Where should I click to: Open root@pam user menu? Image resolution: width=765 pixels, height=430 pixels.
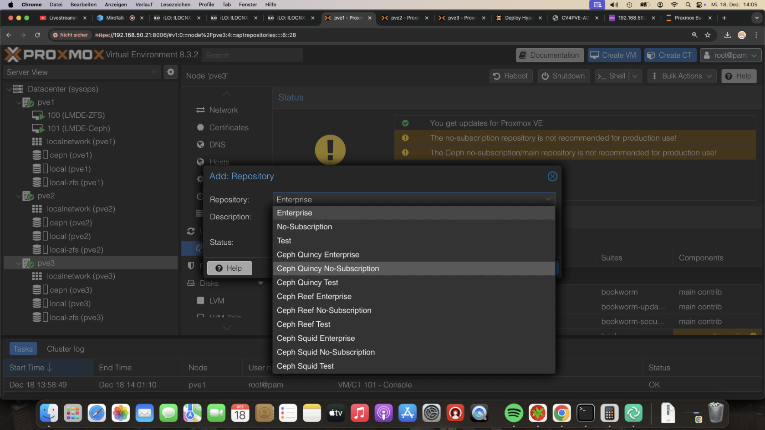[x=730, y=55]
